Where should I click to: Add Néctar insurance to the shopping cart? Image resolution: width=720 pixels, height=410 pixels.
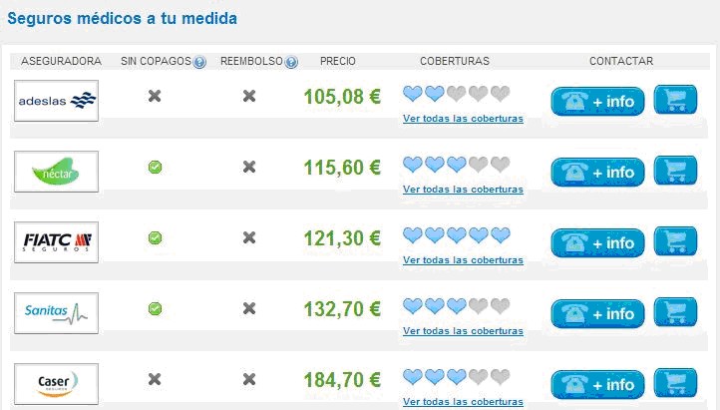pos(675,172)
